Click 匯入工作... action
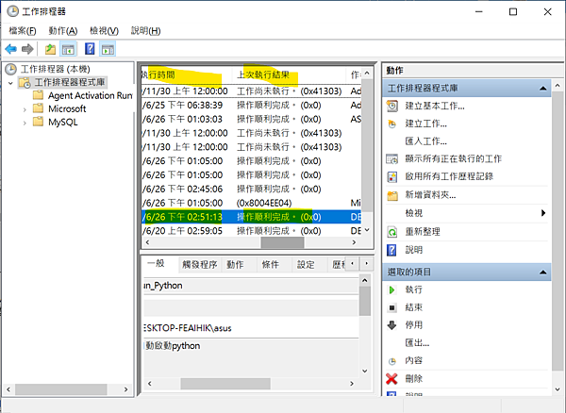This screenshot has width=566, height=413. (426, 141)
